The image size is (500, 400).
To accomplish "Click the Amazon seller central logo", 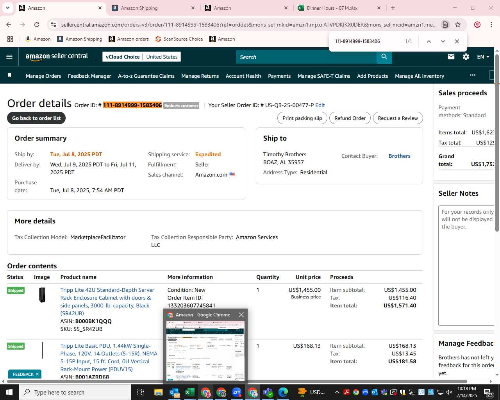I will (x=57, y=57).
